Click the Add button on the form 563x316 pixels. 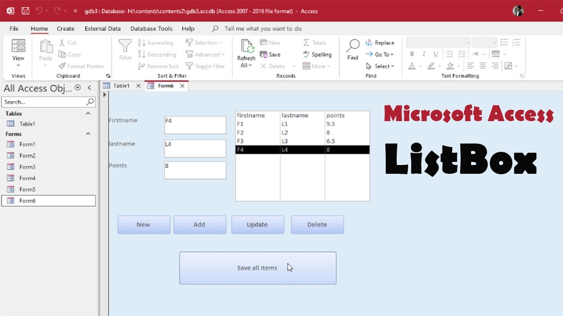pos(200,225)
